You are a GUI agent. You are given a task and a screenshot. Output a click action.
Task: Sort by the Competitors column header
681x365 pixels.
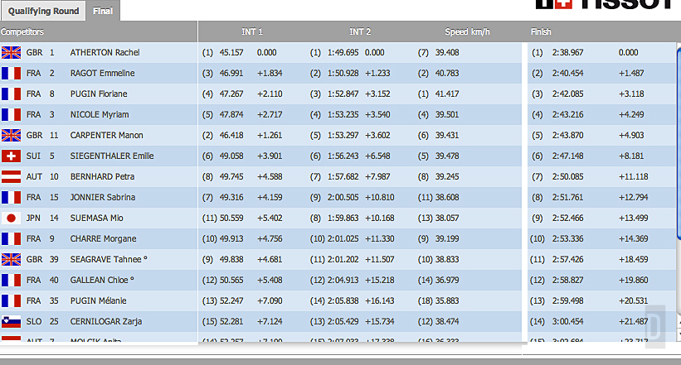pos(23,32)
